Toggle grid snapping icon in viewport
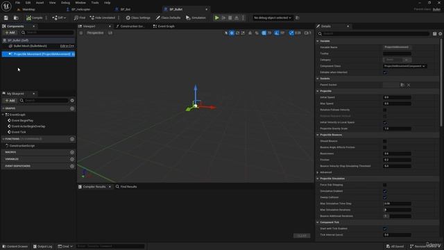Screen dimensions: 444x250 pyautogui.click(x=264, y=33)
